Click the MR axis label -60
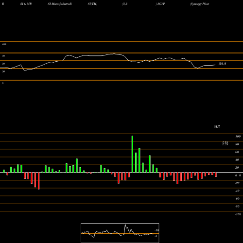This screenshot has height=243, width=243. [237, 199]
